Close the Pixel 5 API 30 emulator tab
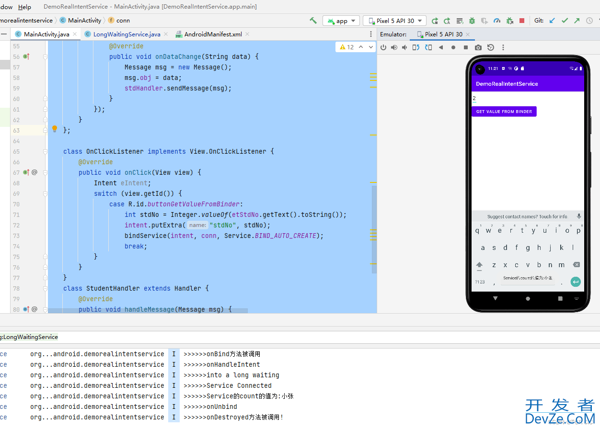The image size is (600, 429). point(468,34)
